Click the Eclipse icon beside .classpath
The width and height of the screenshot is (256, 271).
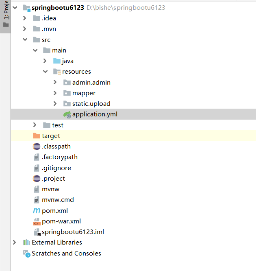37,146
